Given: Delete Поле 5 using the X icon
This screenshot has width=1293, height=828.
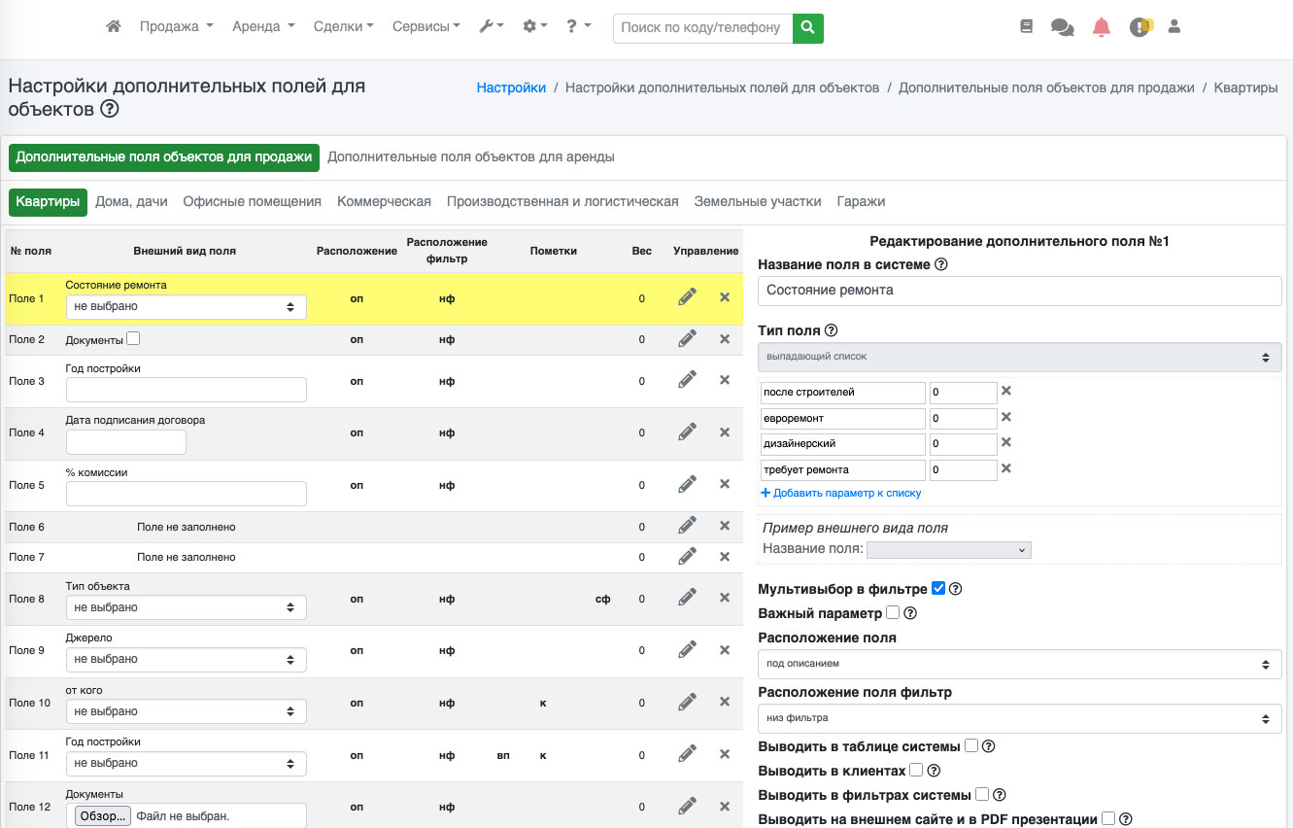Looking at the screenshot, I should (725, 484).
